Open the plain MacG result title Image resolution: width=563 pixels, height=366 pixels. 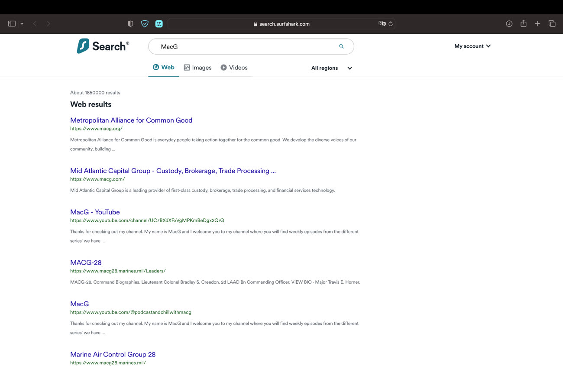79,304
